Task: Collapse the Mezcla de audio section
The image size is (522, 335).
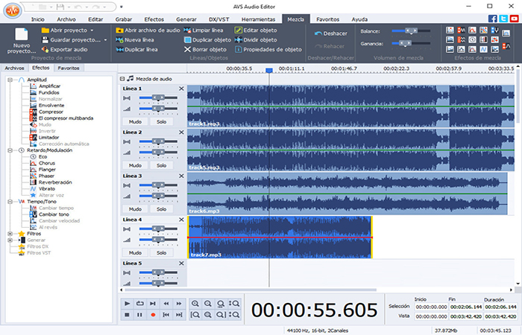Action: click(x=122, y=79)
